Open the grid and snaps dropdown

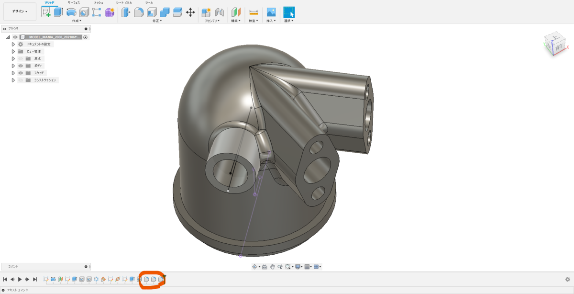click(x=308, y=267)
